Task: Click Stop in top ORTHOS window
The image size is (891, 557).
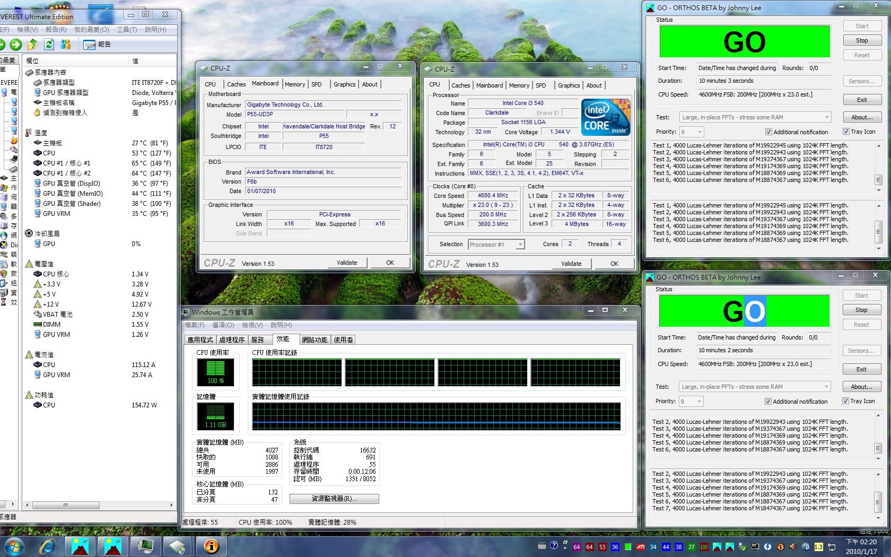Action: tap(862, 40)
